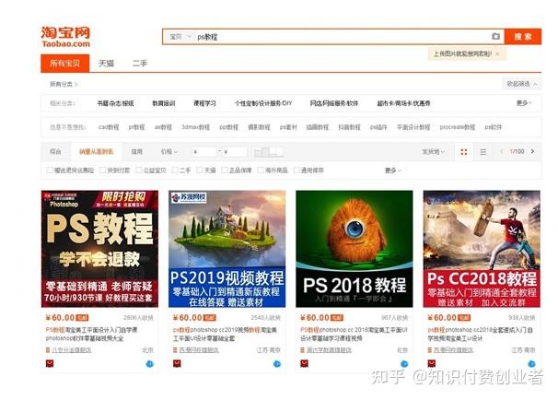Image resolution: width=558 pixels, height=400 pixels.
Task: Click the maximum price input field
Action: pyautogui.click(x=234, y=152)
